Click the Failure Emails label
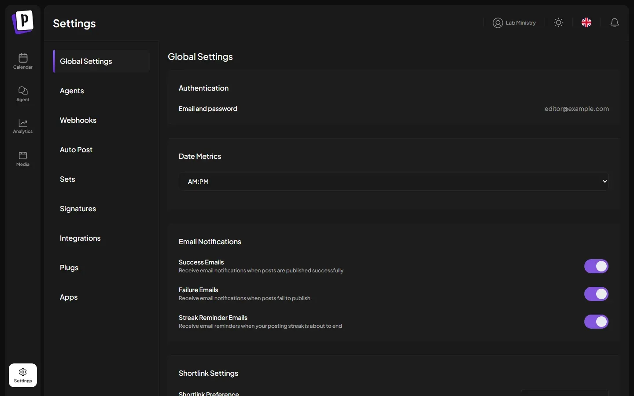Image resolution: width=634 pixels, height=396 pixels. (199, 290)
